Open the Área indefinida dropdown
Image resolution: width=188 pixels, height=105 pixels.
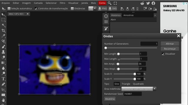[139, 89]
